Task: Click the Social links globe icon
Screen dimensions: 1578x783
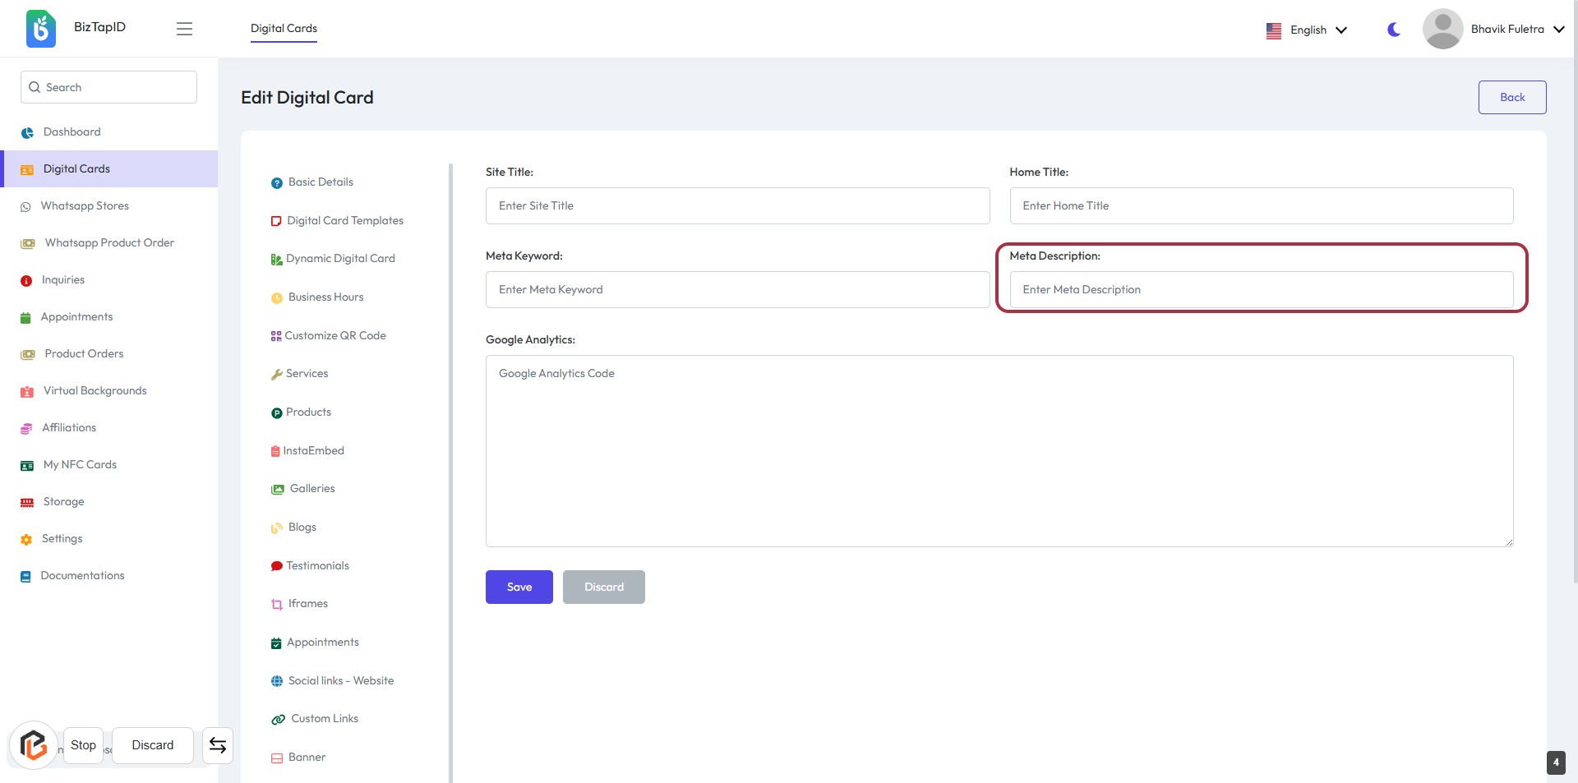Action: coord(277,681)
